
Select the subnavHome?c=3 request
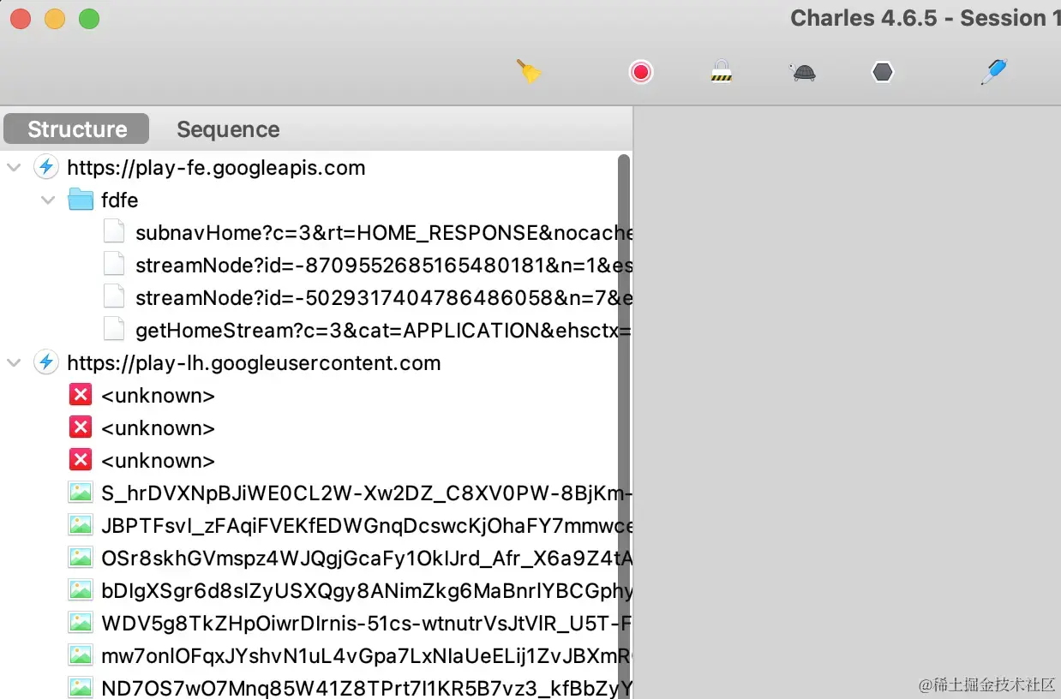tap(384, 233)
